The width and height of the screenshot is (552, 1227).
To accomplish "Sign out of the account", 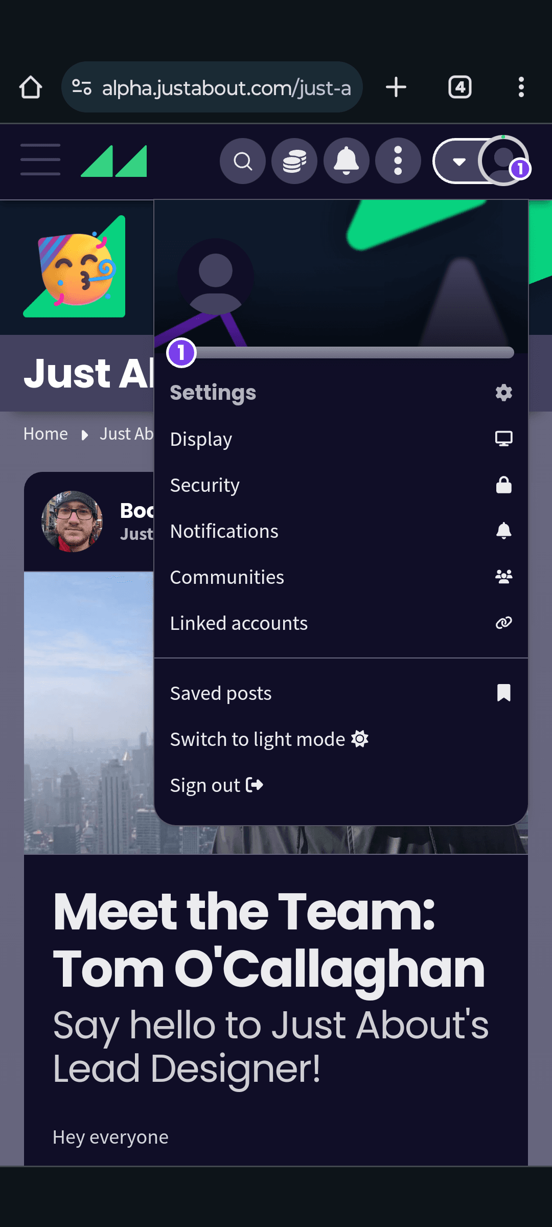I will pyautogui.click(x=217, y=785).
